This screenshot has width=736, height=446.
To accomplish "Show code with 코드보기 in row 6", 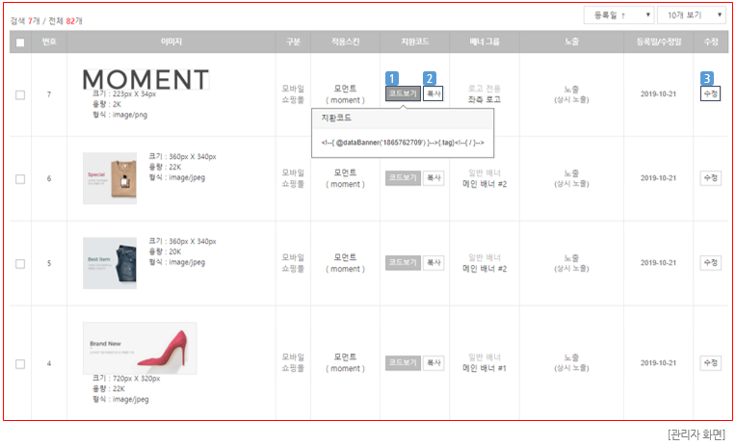I will click(402, 178).
